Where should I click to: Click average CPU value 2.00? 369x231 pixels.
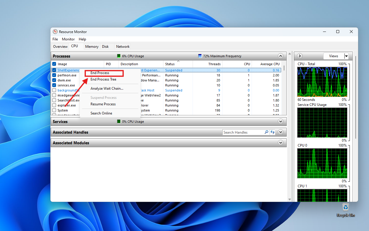coord(276,75)
